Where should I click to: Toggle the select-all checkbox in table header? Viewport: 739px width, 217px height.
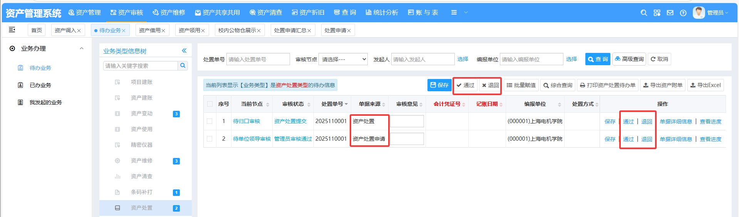click(x=209, y=104)
